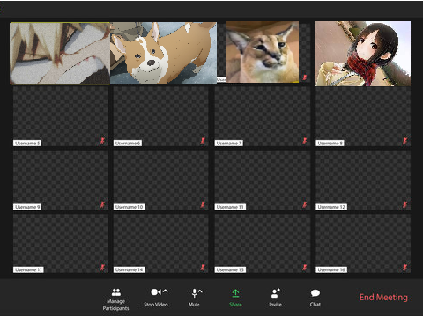This screenshot has height=317, width=423.
Task: Click muted mic icon on Username 14 tile
Action: coord(203,268)
